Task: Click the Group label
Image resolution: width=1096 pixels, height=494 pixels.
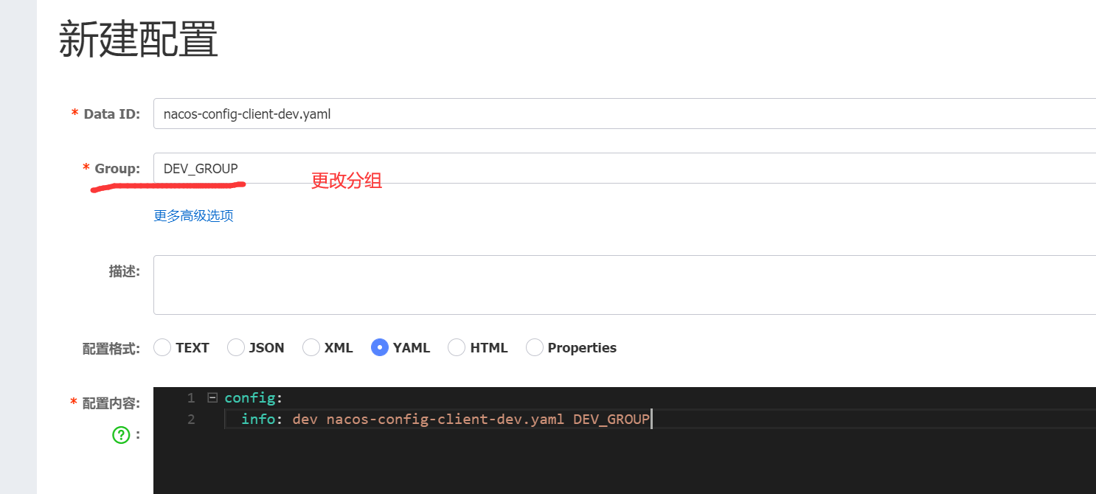Action: click(x=117, y=169)
